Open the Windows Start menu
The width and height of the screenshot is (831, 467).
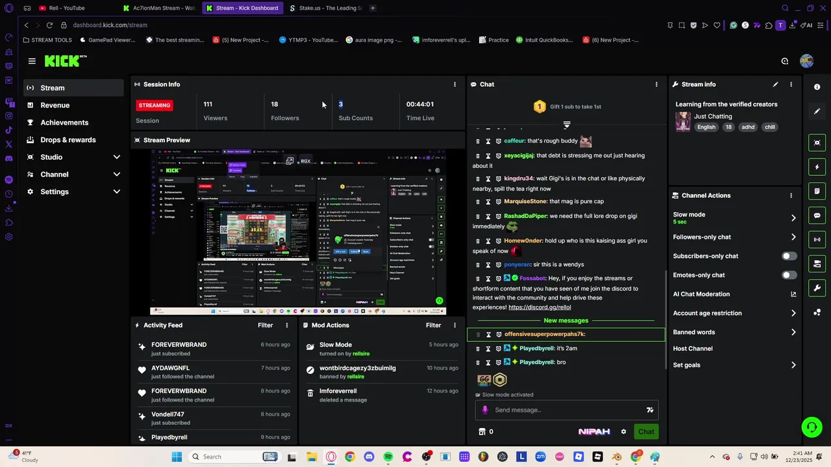click(x=177, y=457)
